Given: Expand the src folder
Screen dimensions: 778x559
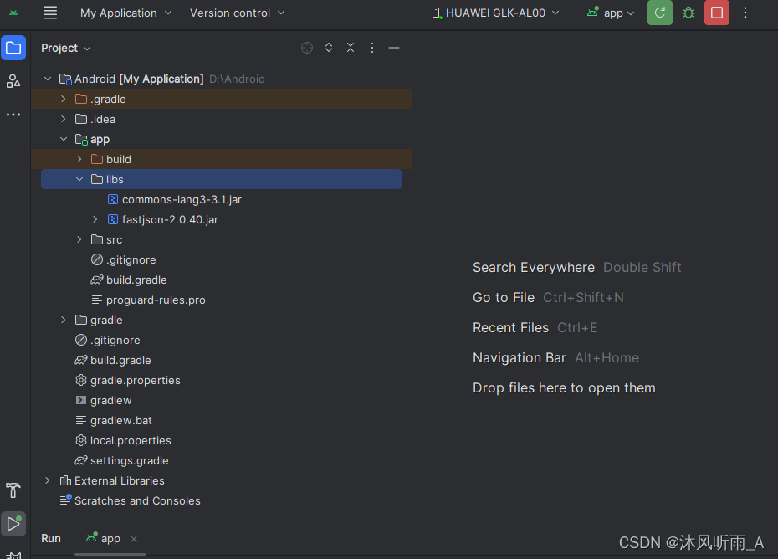Looking at the screenshot, I should (79, 239).
